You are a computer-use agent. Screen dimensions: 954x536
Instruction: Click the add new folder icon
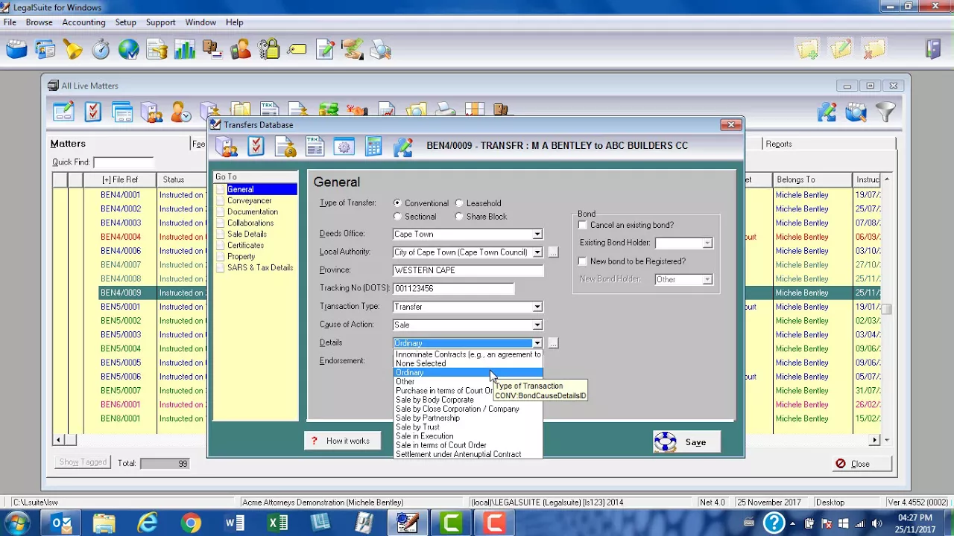(807, 50)
